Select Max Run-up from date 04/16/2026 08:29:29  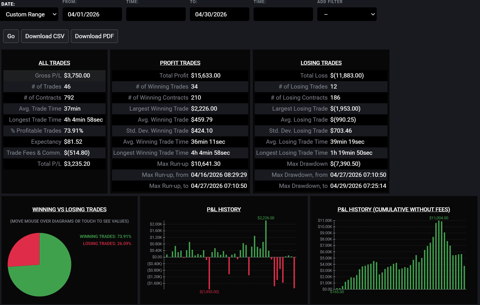219,175
